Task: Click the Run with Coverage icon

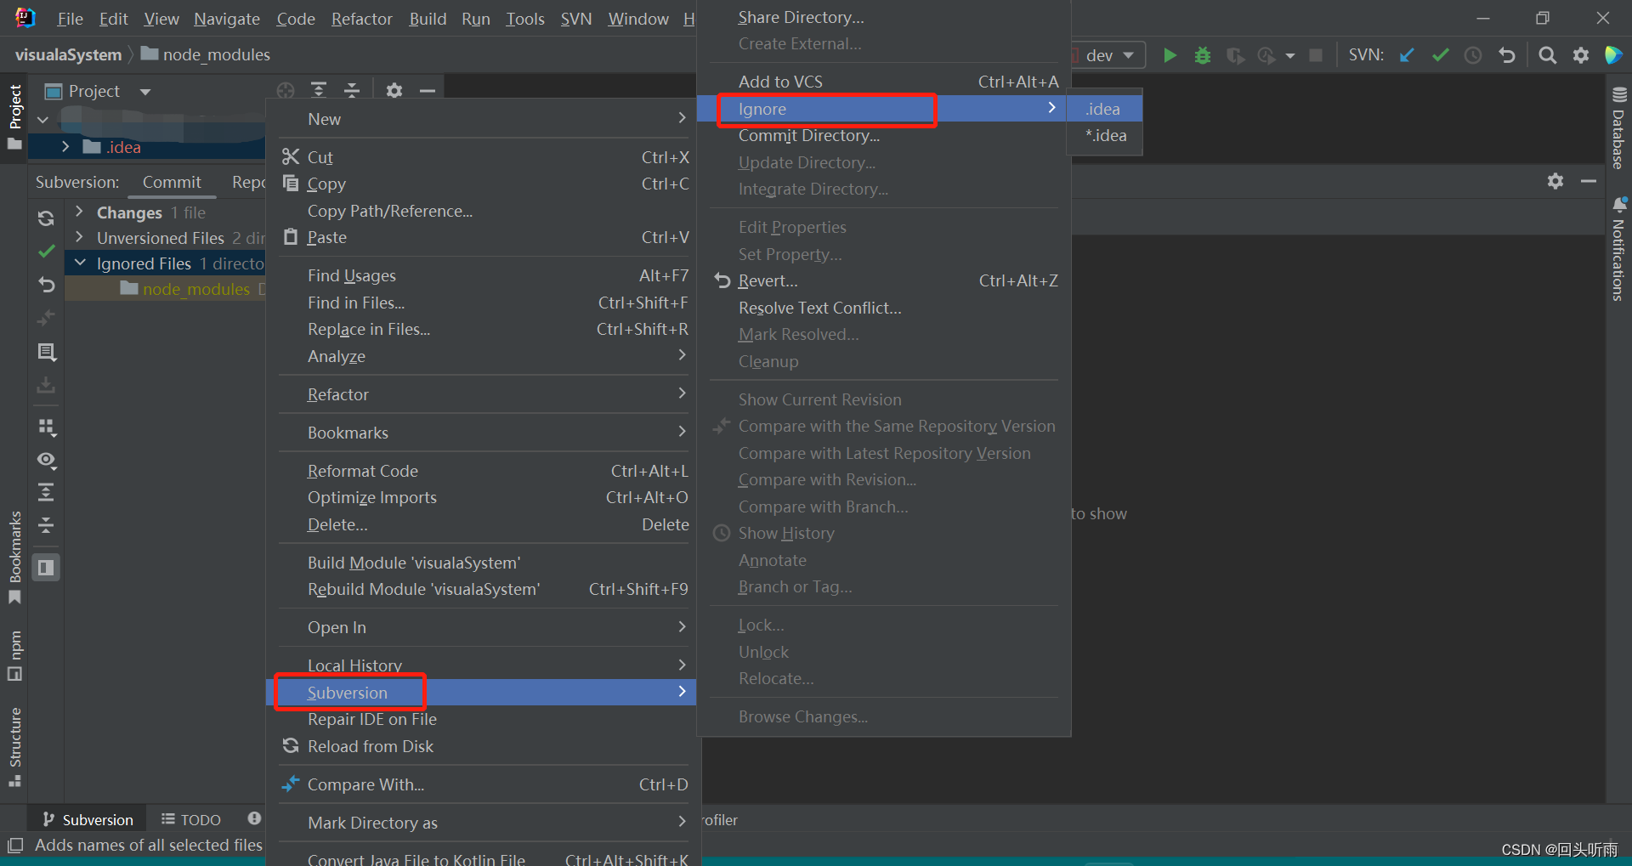Action: [x=1235, y=55]
